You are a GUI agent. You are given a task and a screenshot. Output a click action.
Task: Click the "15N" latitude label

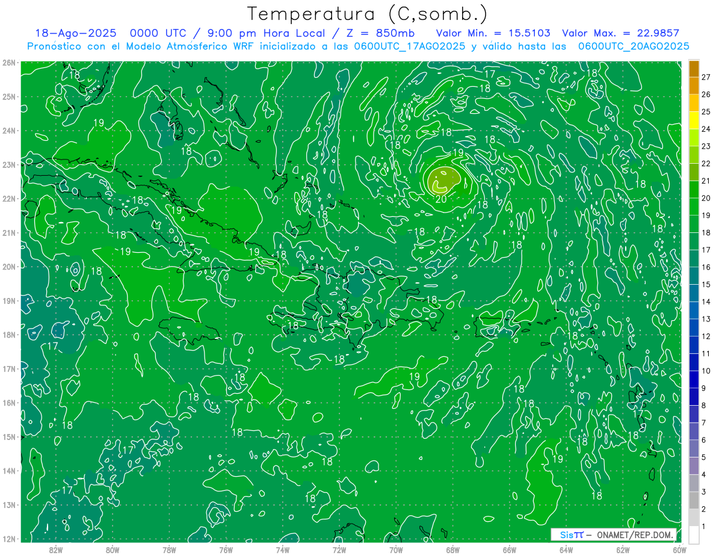tap(8, 436)
